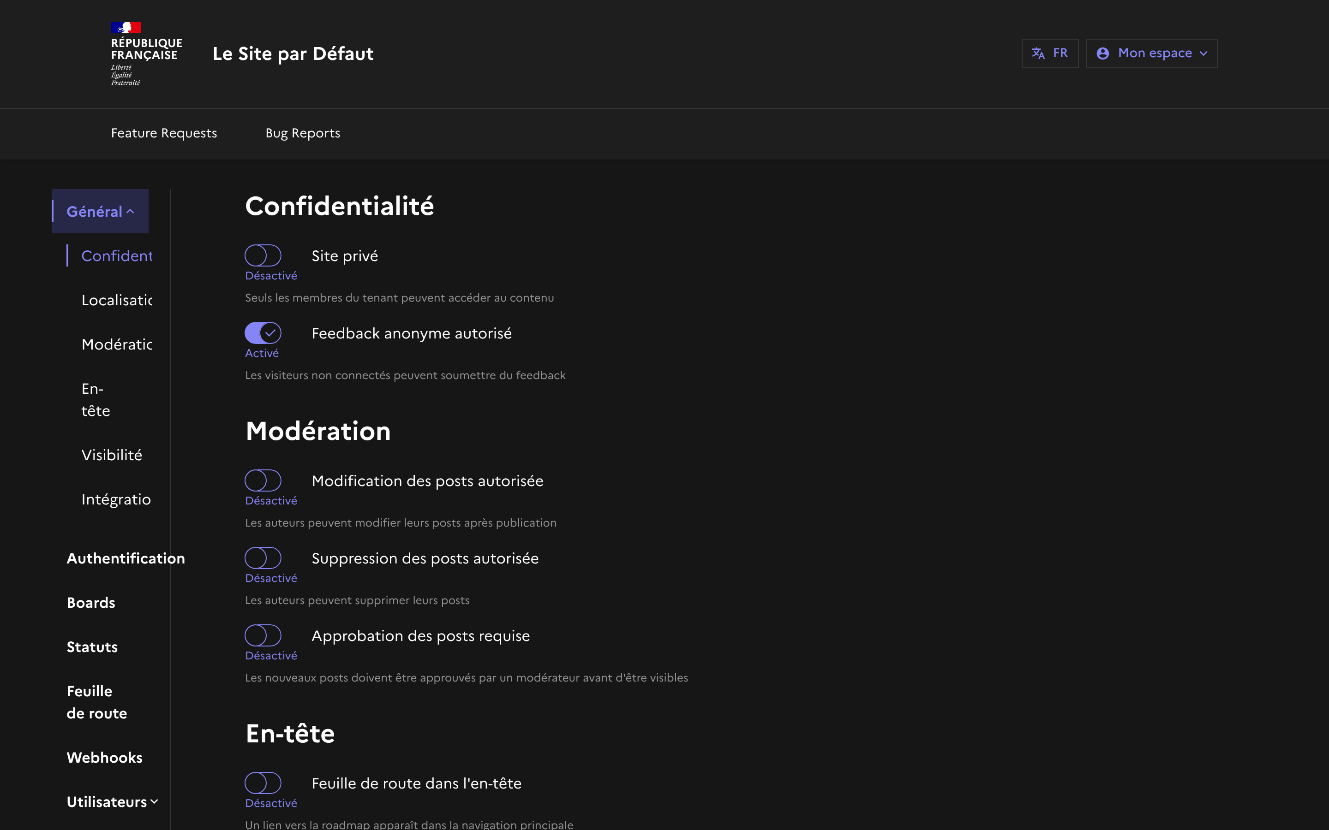This screenshot has height=830, width=1329.
Task: Open the Authentification settings page
Action: (x=125, y=558)
